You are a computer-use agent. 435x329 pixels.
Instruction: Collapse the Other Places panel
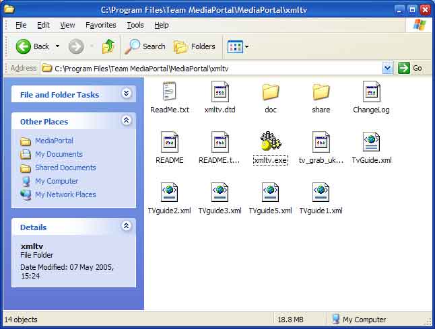tap(126, 120)
